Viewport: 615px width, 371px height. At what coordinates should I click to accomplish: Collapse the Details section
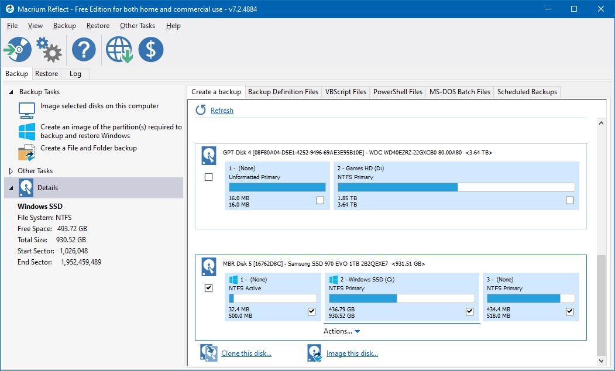(x=11, y=188)
